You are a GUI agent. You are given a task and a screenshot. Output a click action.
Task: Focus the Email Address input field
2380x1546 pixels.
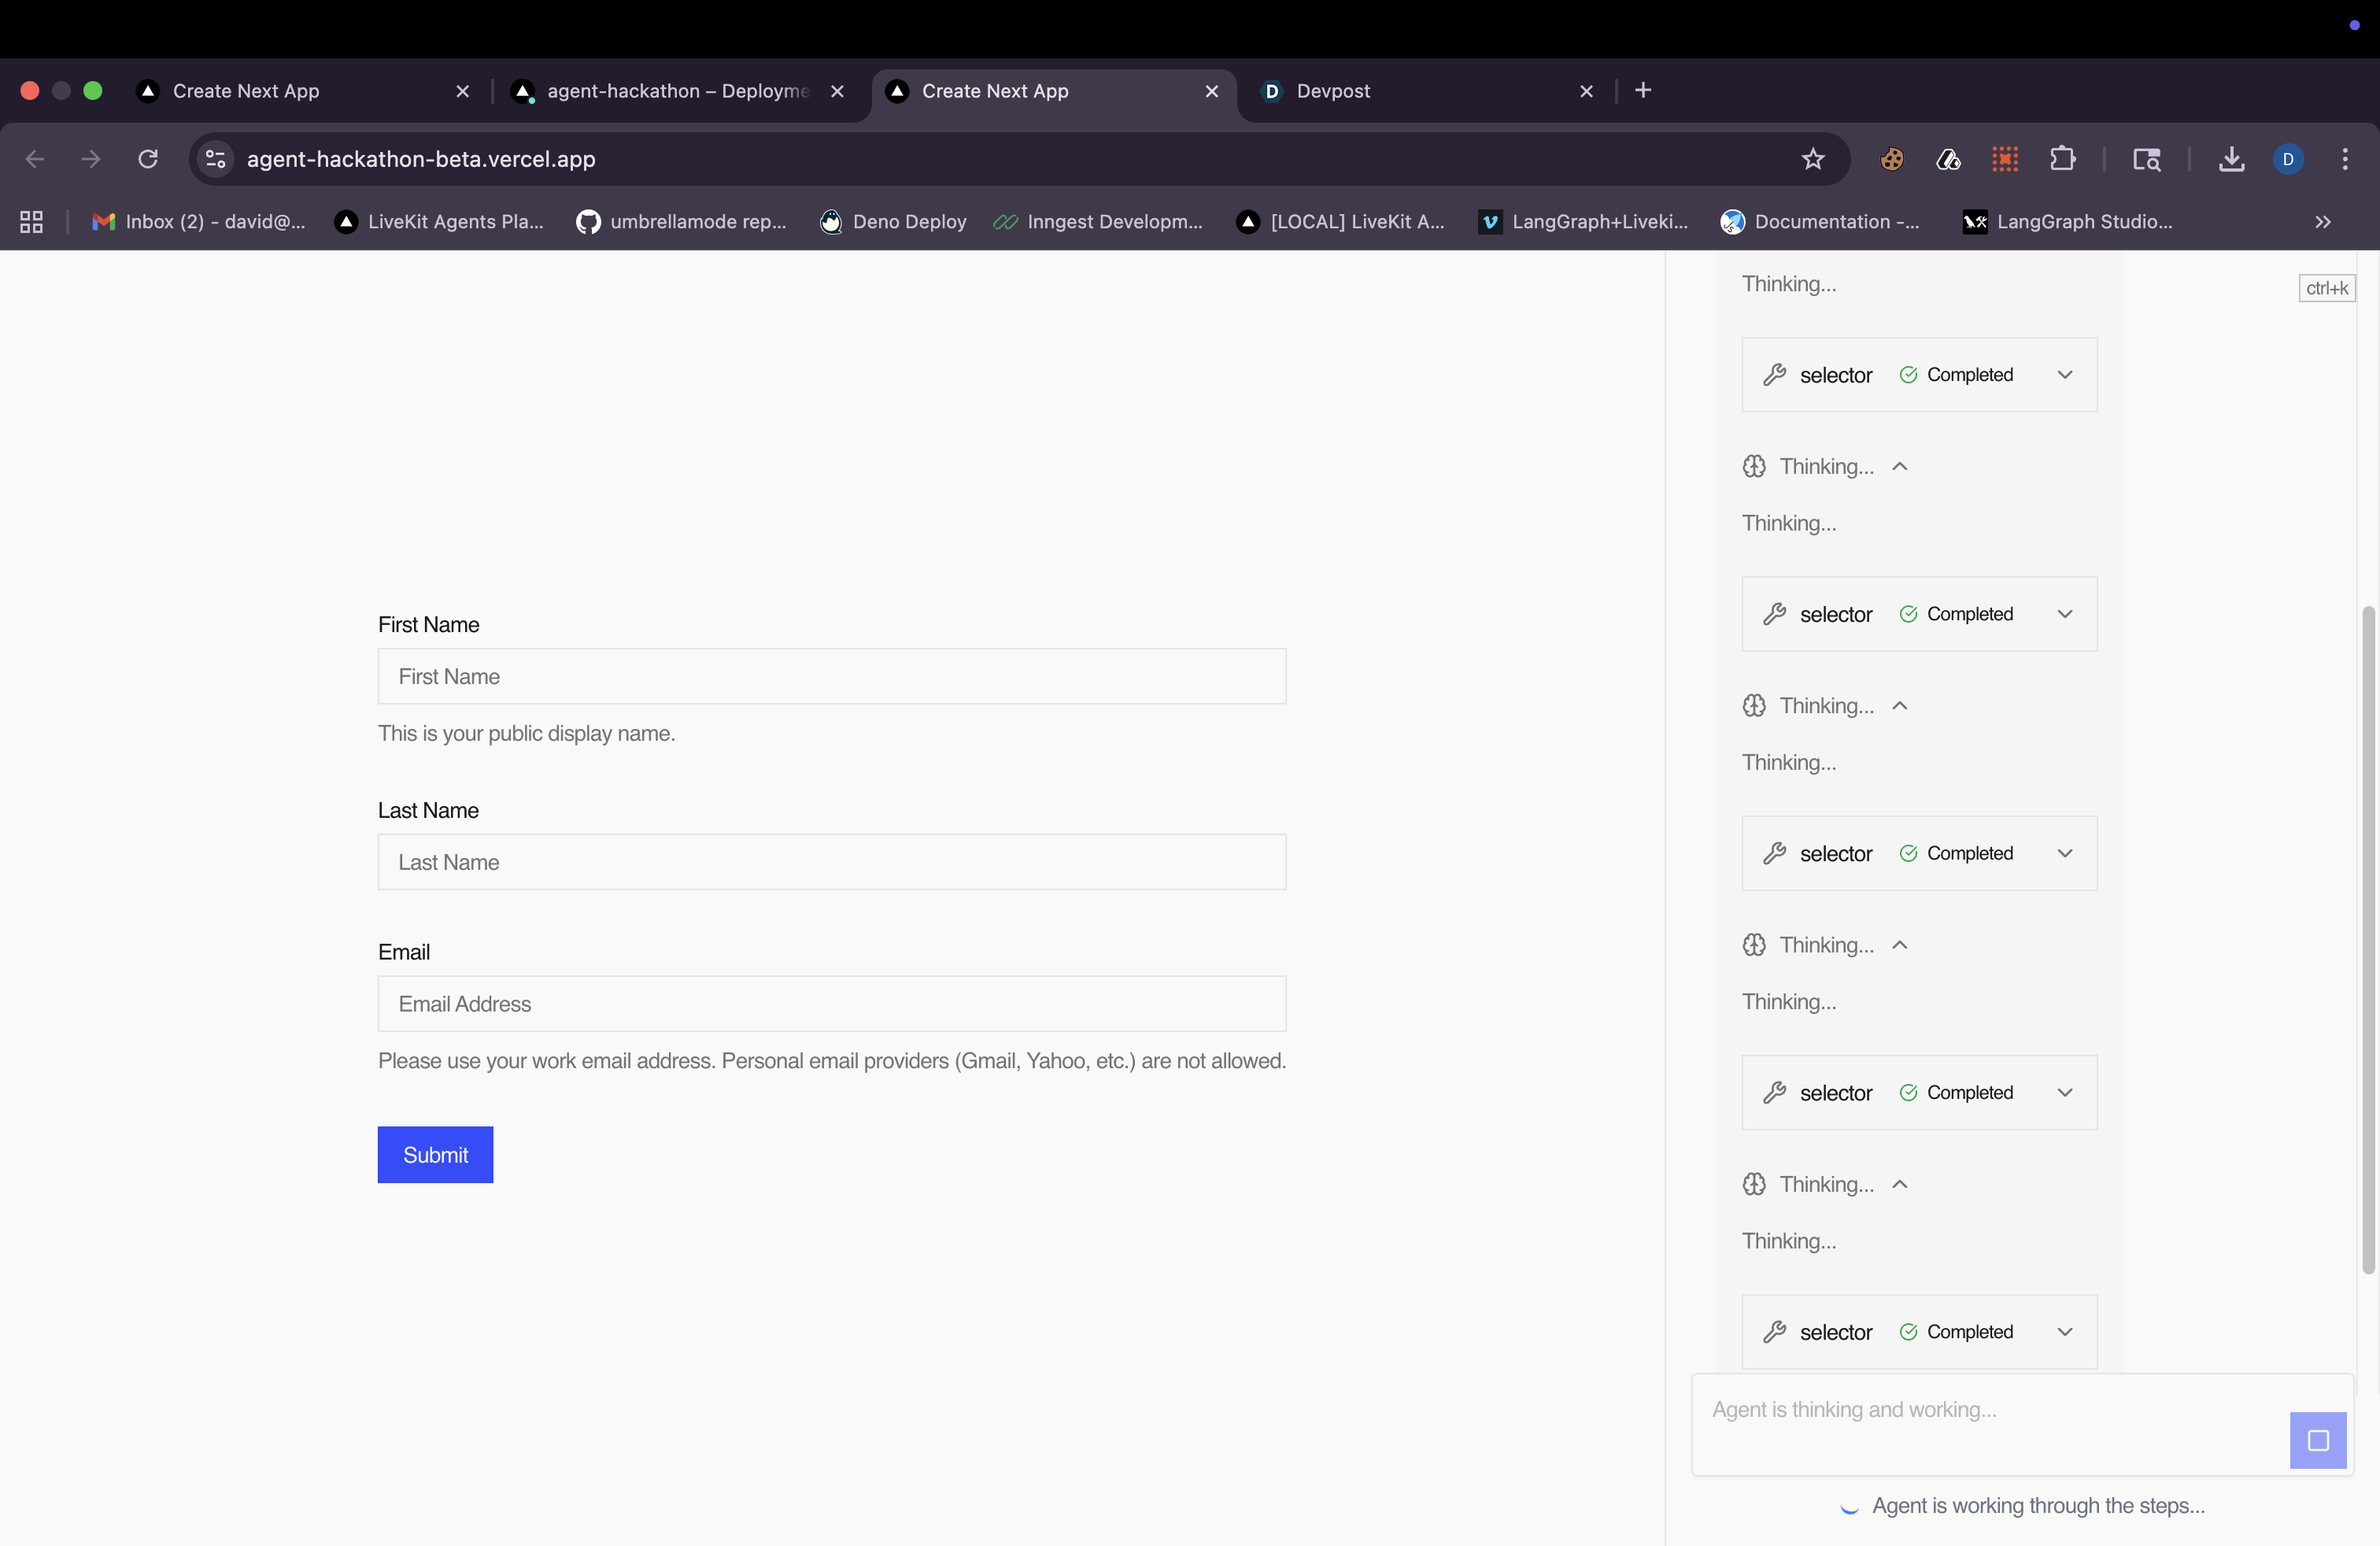(831, 1003)
